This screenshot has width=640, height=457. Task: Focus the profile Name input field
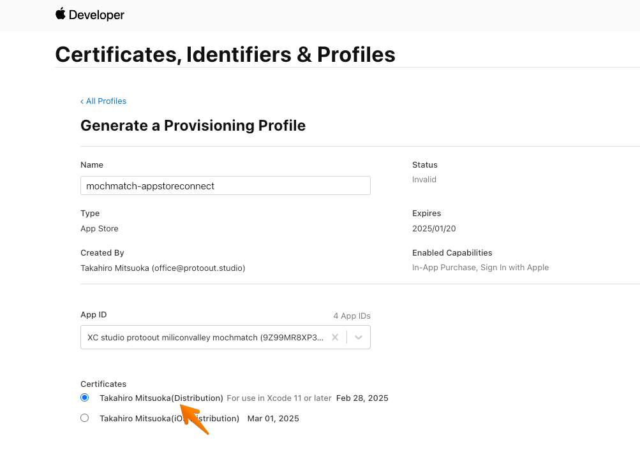tap(225, 185)
